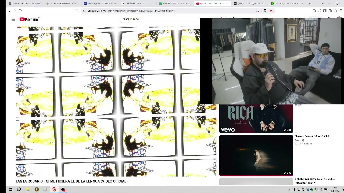This screenshot has width=344, height=193.
Task: Switch to the Aerolíneas Argentinas tab
Action: point(138,3)
